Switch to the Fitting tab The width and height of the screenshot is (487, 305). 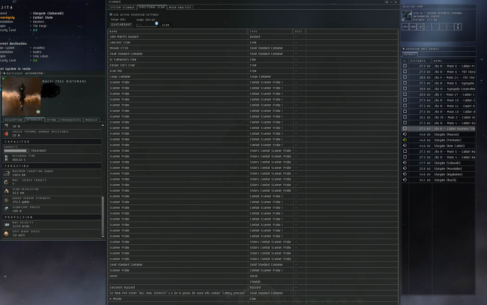[52, 120]
